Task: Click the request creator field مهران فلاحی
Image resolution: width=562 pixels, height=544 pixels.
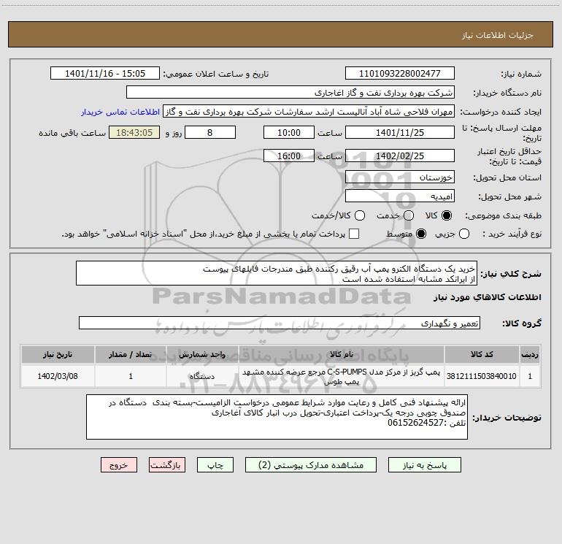Action: pyautogui.click(x=309, y=111)
